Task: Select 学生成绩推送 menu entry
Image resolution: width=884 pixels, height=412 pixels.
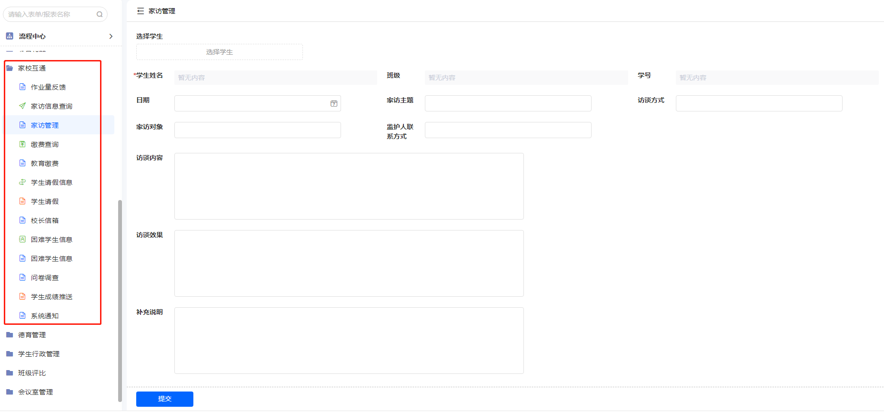Action: coord(52,297)
